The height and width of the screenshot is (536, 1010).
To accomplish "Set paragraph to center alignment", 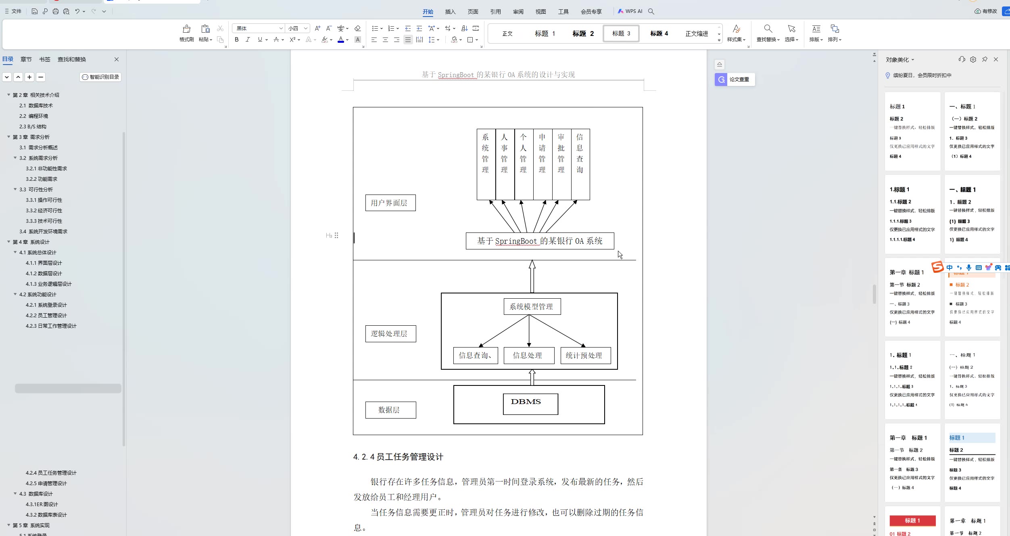I will tap(385, 40).
